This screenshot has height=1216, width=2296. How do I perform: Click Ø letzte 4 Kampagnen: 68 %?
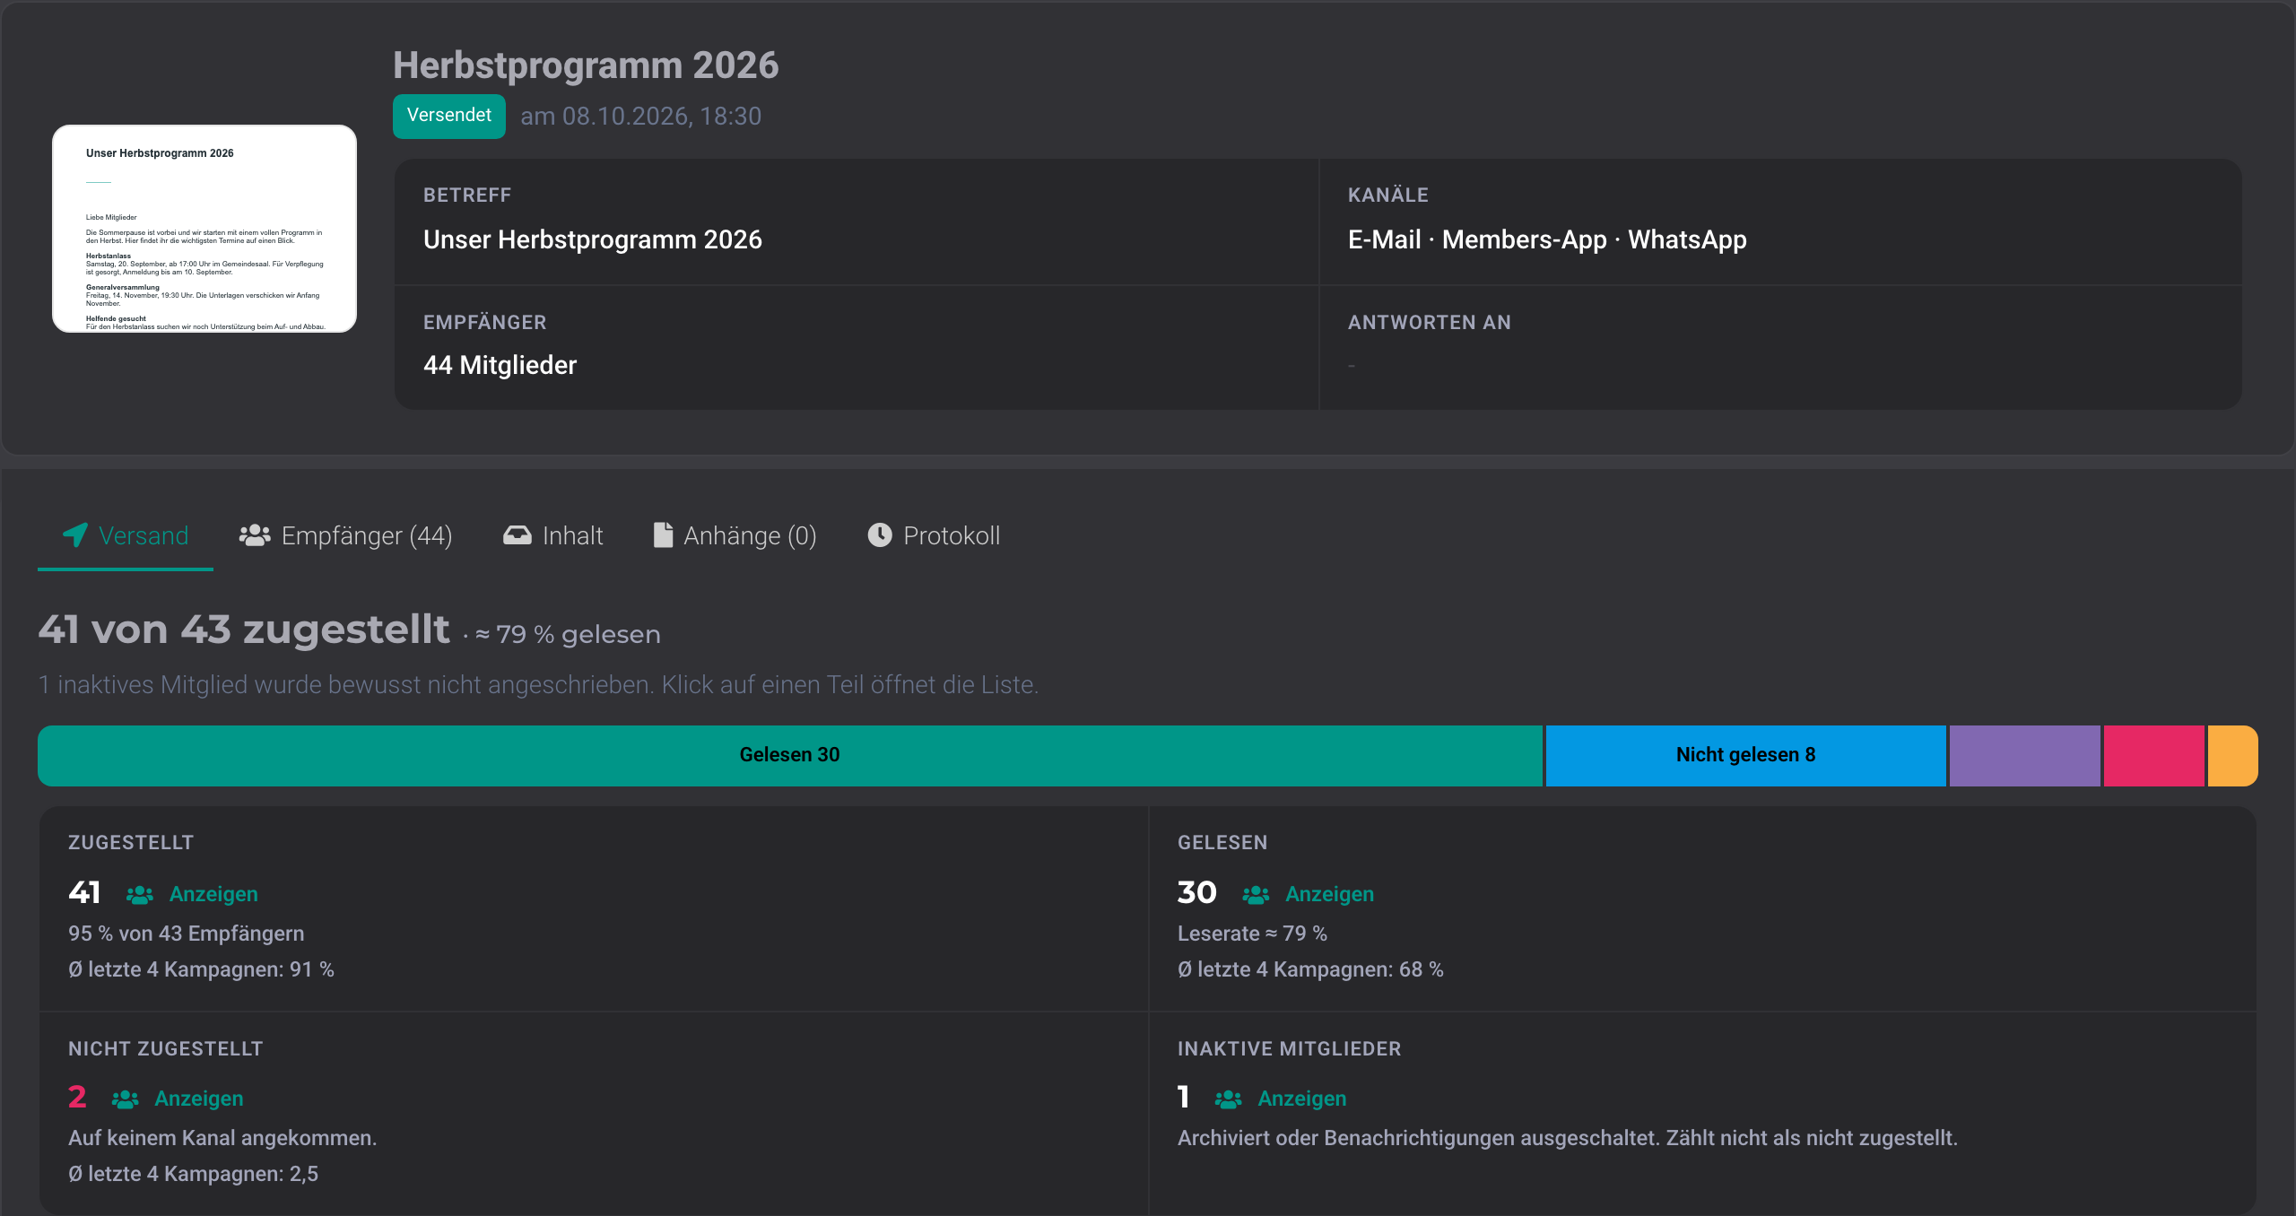(x=1310, y=969)
